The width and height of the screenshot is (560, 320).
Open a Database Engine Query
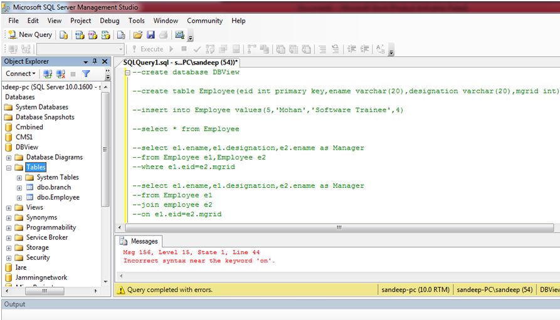63,34
